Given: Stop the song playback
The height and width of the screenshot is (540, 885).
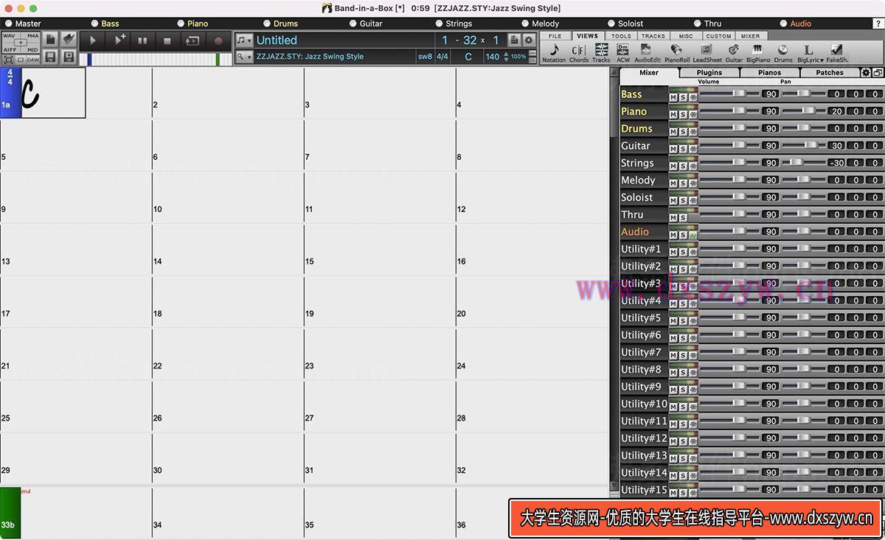Looking at the screenshot, I should [x=167, y=41].
